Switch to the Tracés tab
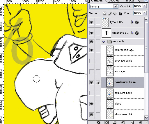 (130, 1)
